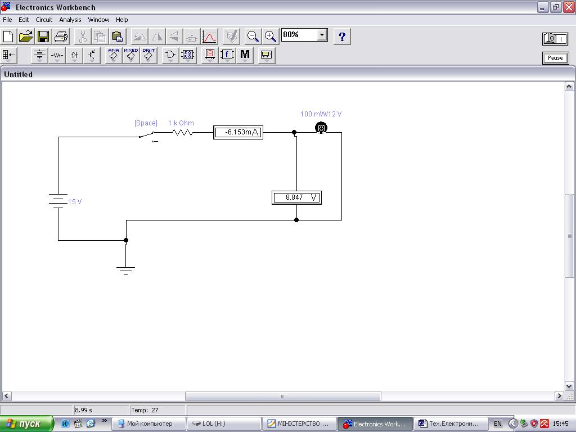Create a new circuit file
The image size is (576, 432).
click(8, 37)
